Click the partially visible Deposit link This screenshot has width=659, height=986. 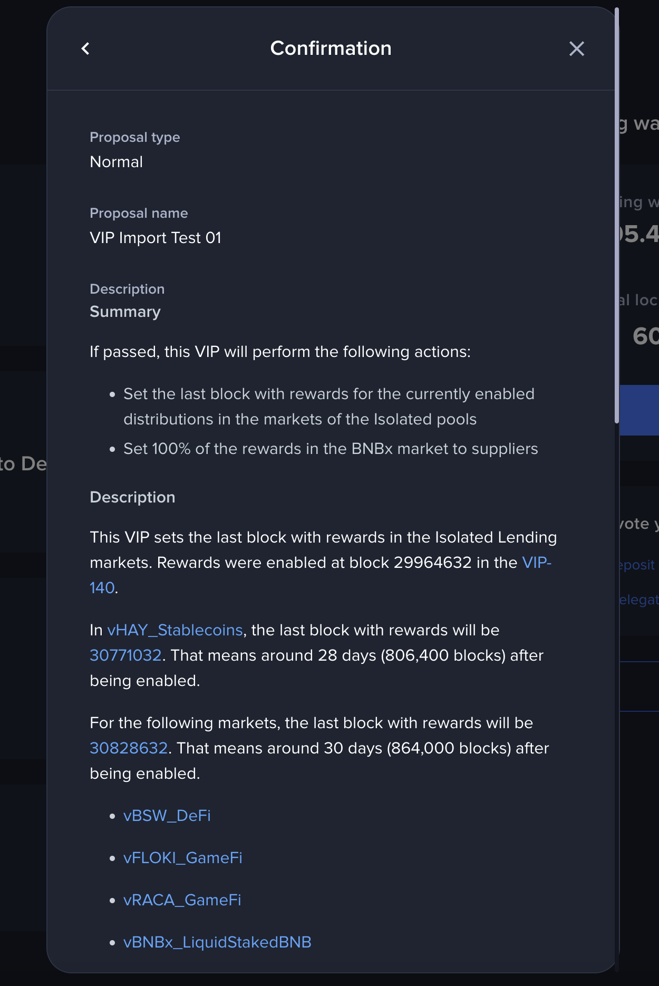638,565
